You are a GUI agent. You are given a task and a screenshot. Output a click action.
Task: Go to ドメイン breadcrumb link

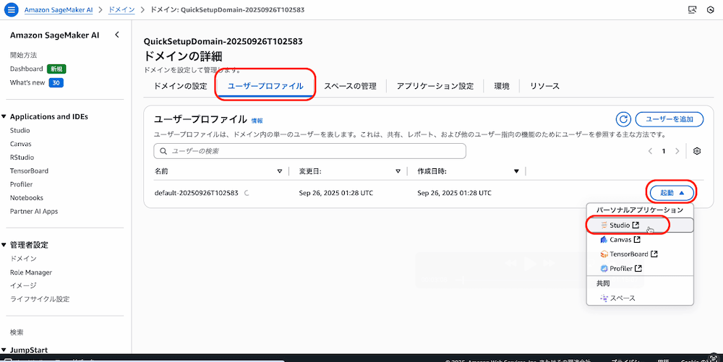coord(121,9)
